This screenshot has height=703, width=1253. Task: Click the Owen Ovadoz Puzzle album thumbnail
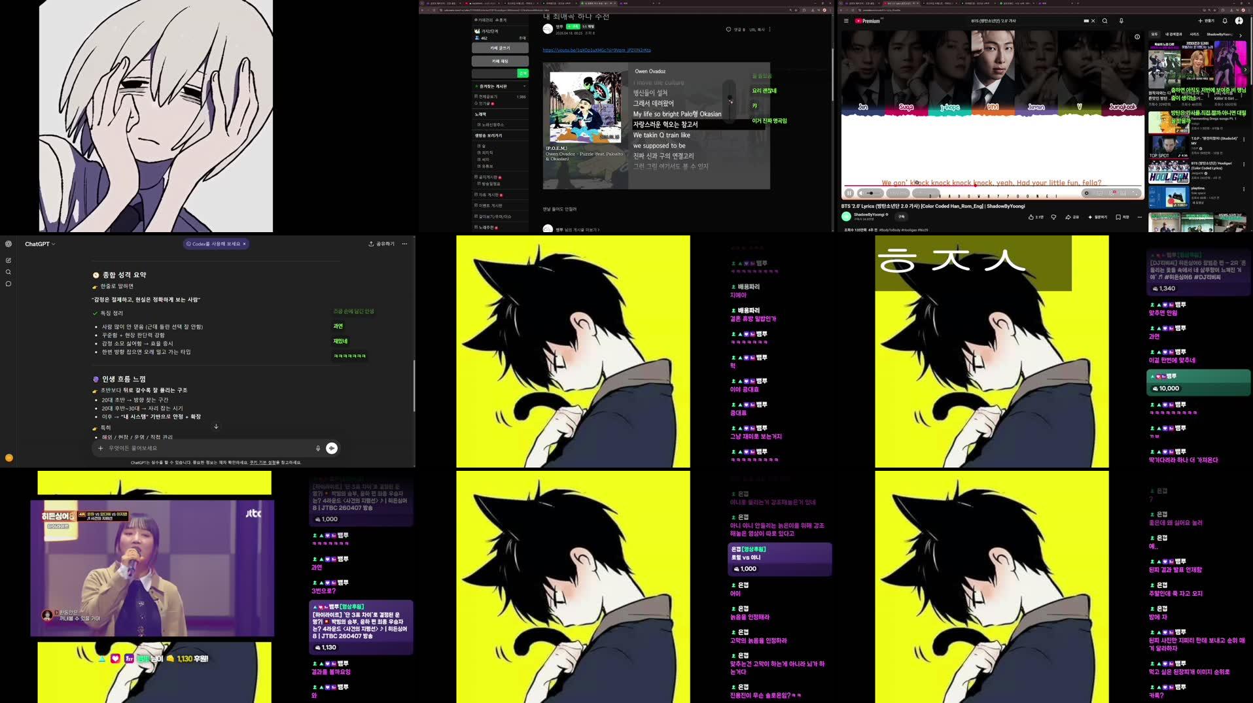pos(585,107)
